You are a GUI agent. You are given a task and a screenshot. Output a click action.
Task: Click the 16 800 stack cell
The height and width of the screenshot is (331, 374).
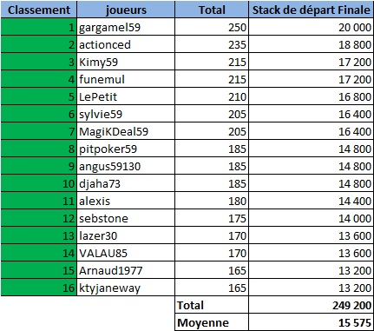pyautogui.click(x=311, y=96)
